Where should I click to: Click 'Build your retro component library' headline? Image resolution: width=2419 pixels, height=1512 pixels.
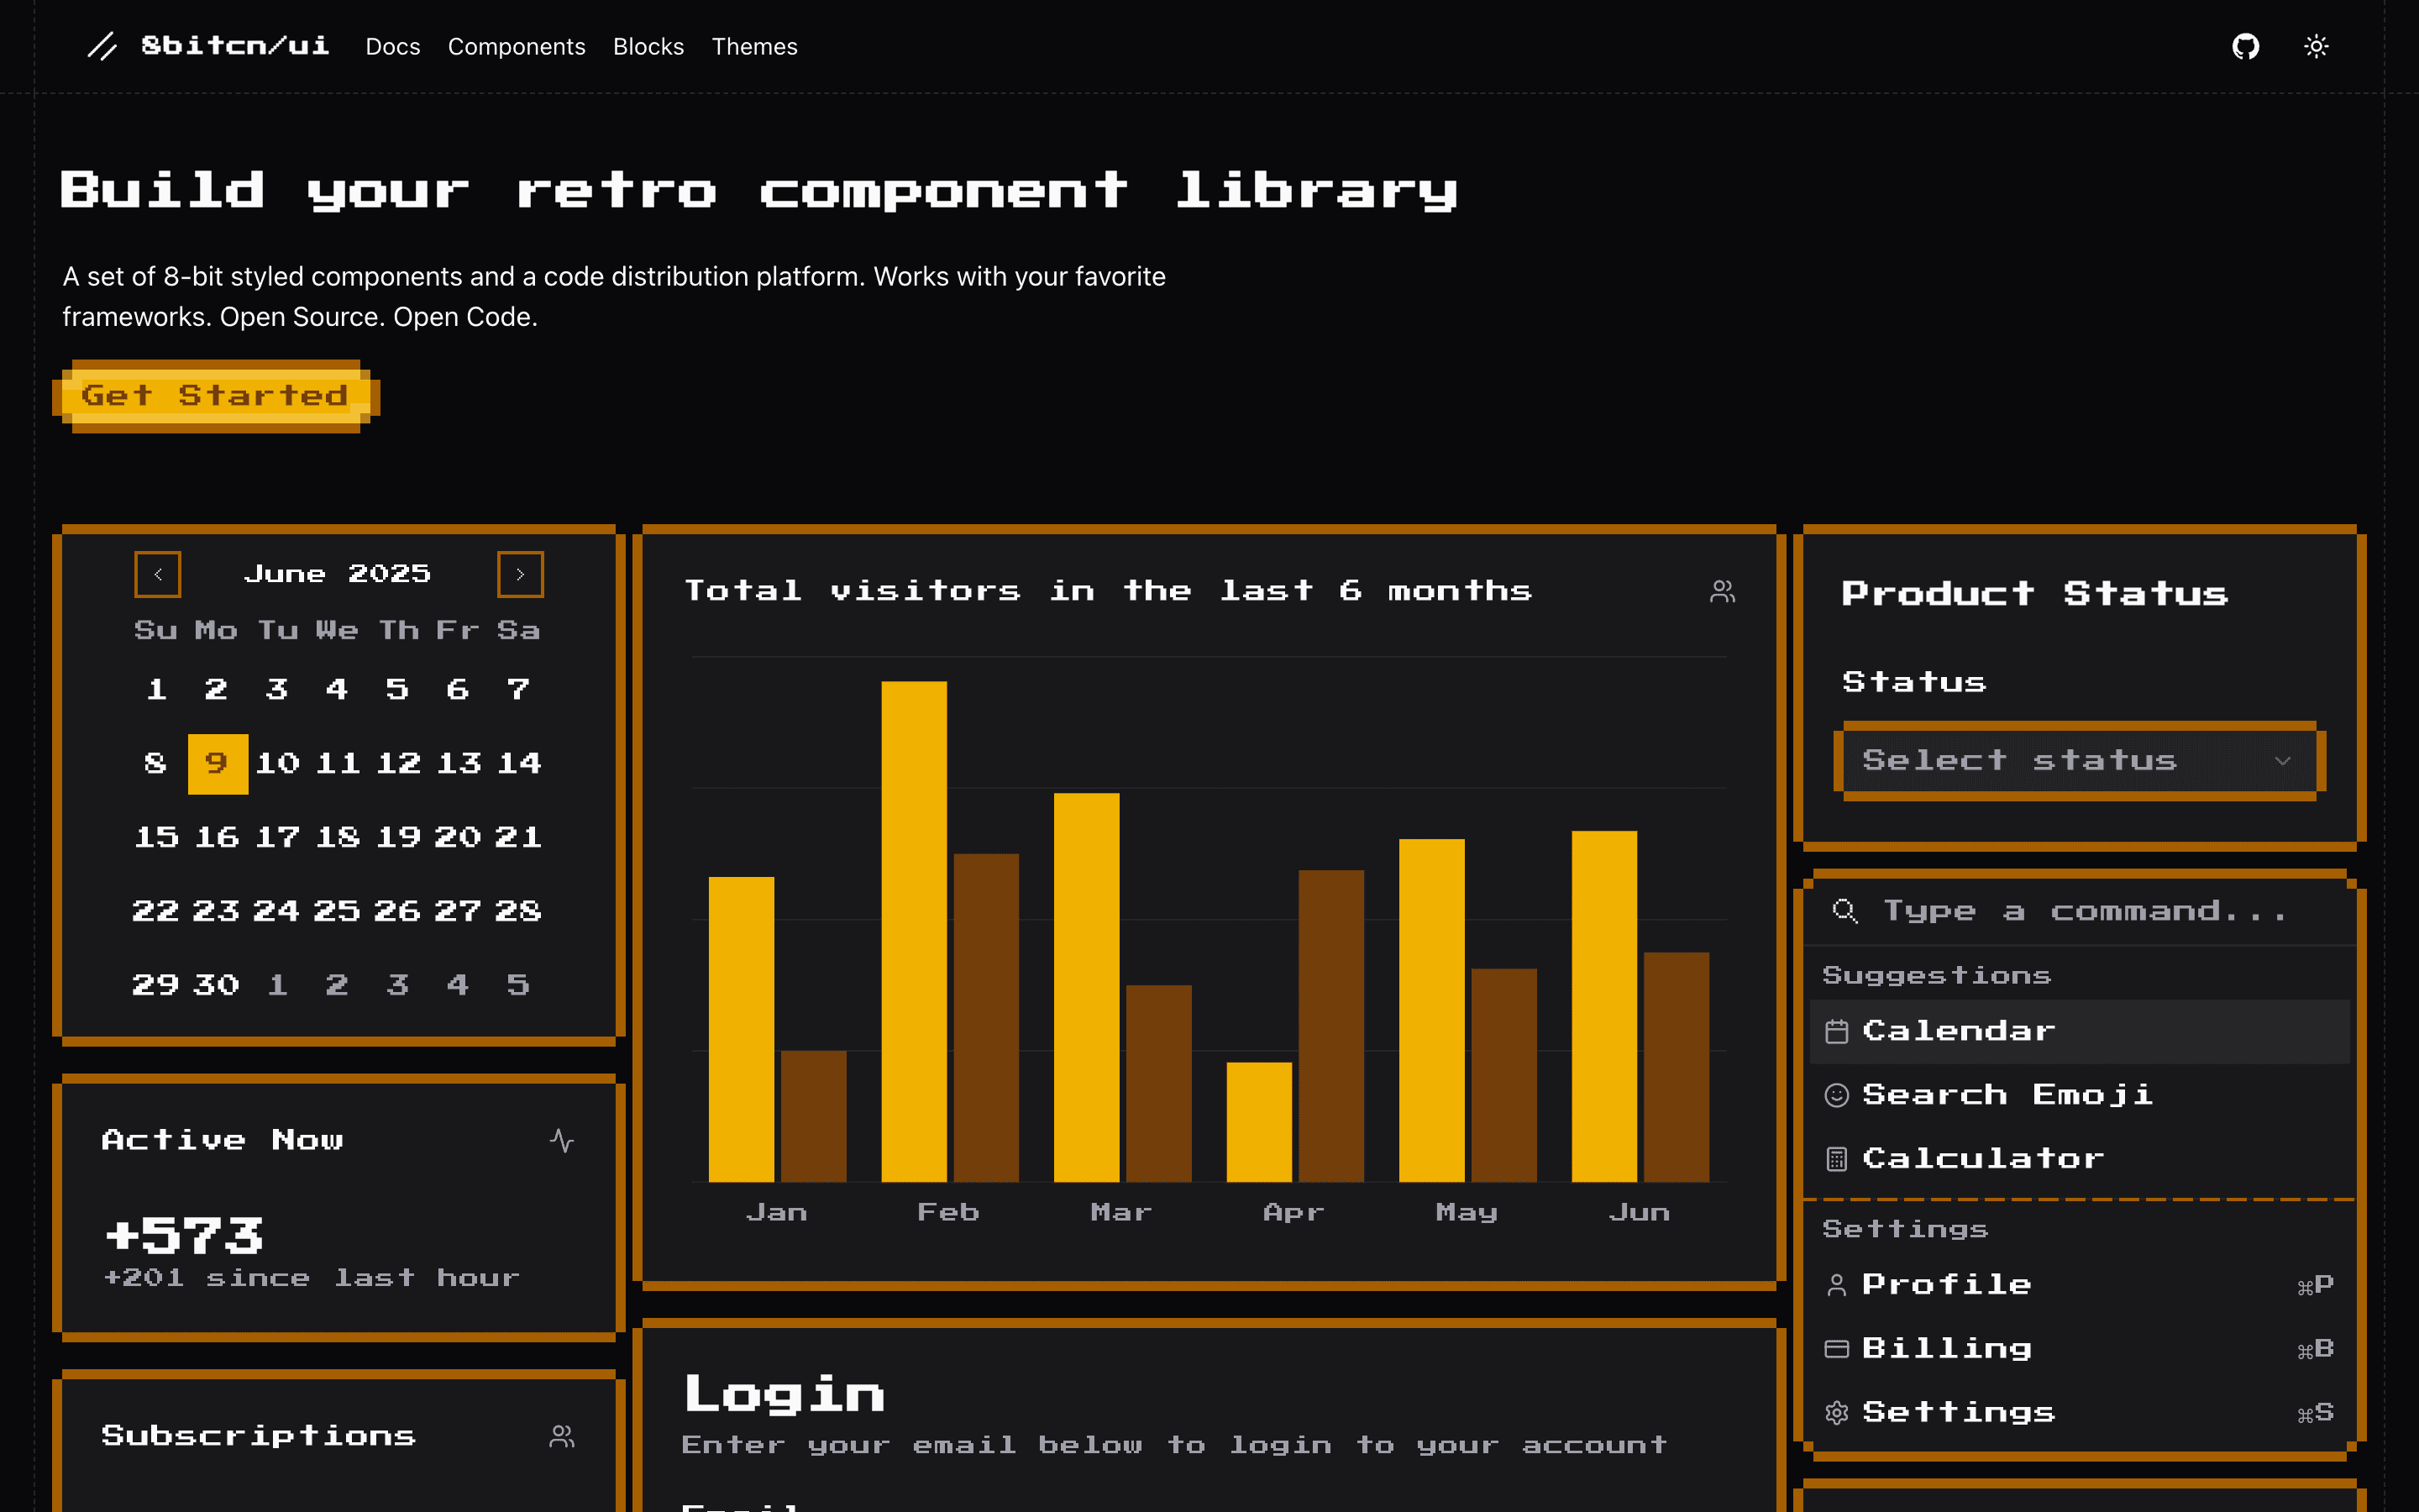pos(758,190)
